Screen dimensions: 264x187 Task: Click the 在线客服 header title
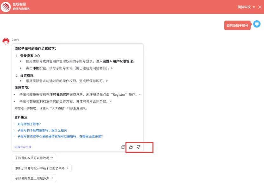click(x=19, y=4)
